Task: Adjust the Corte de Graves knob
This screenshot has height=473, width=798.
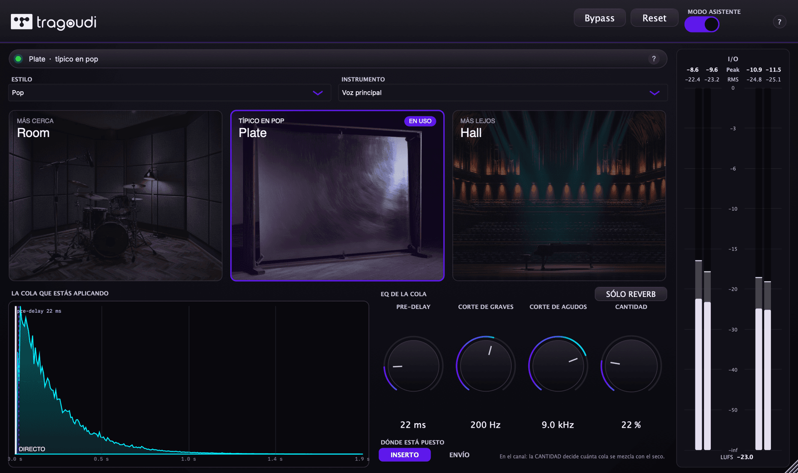Action: tap(486, 365)
